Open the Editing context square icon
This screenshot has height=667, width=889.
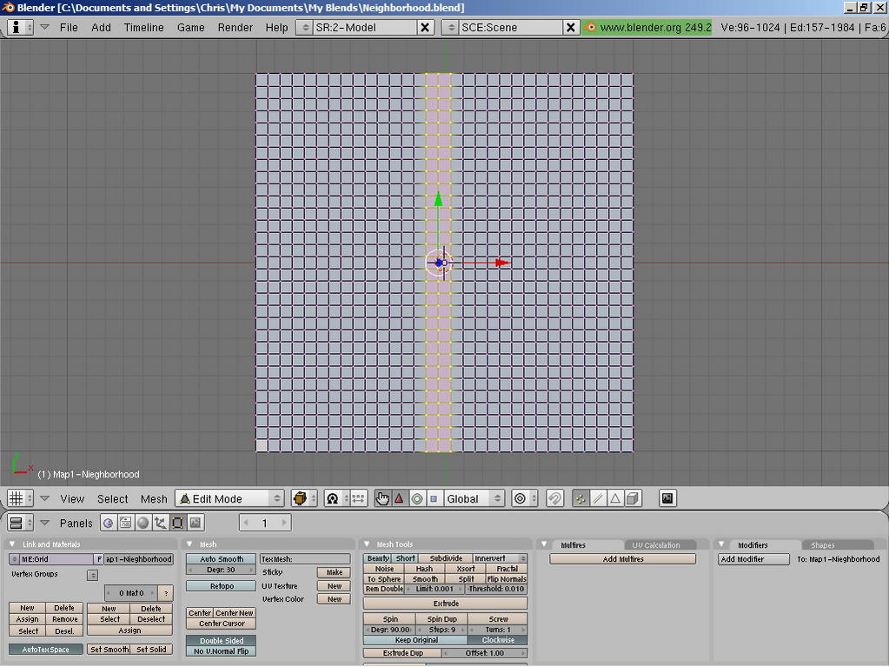(177, 523)
